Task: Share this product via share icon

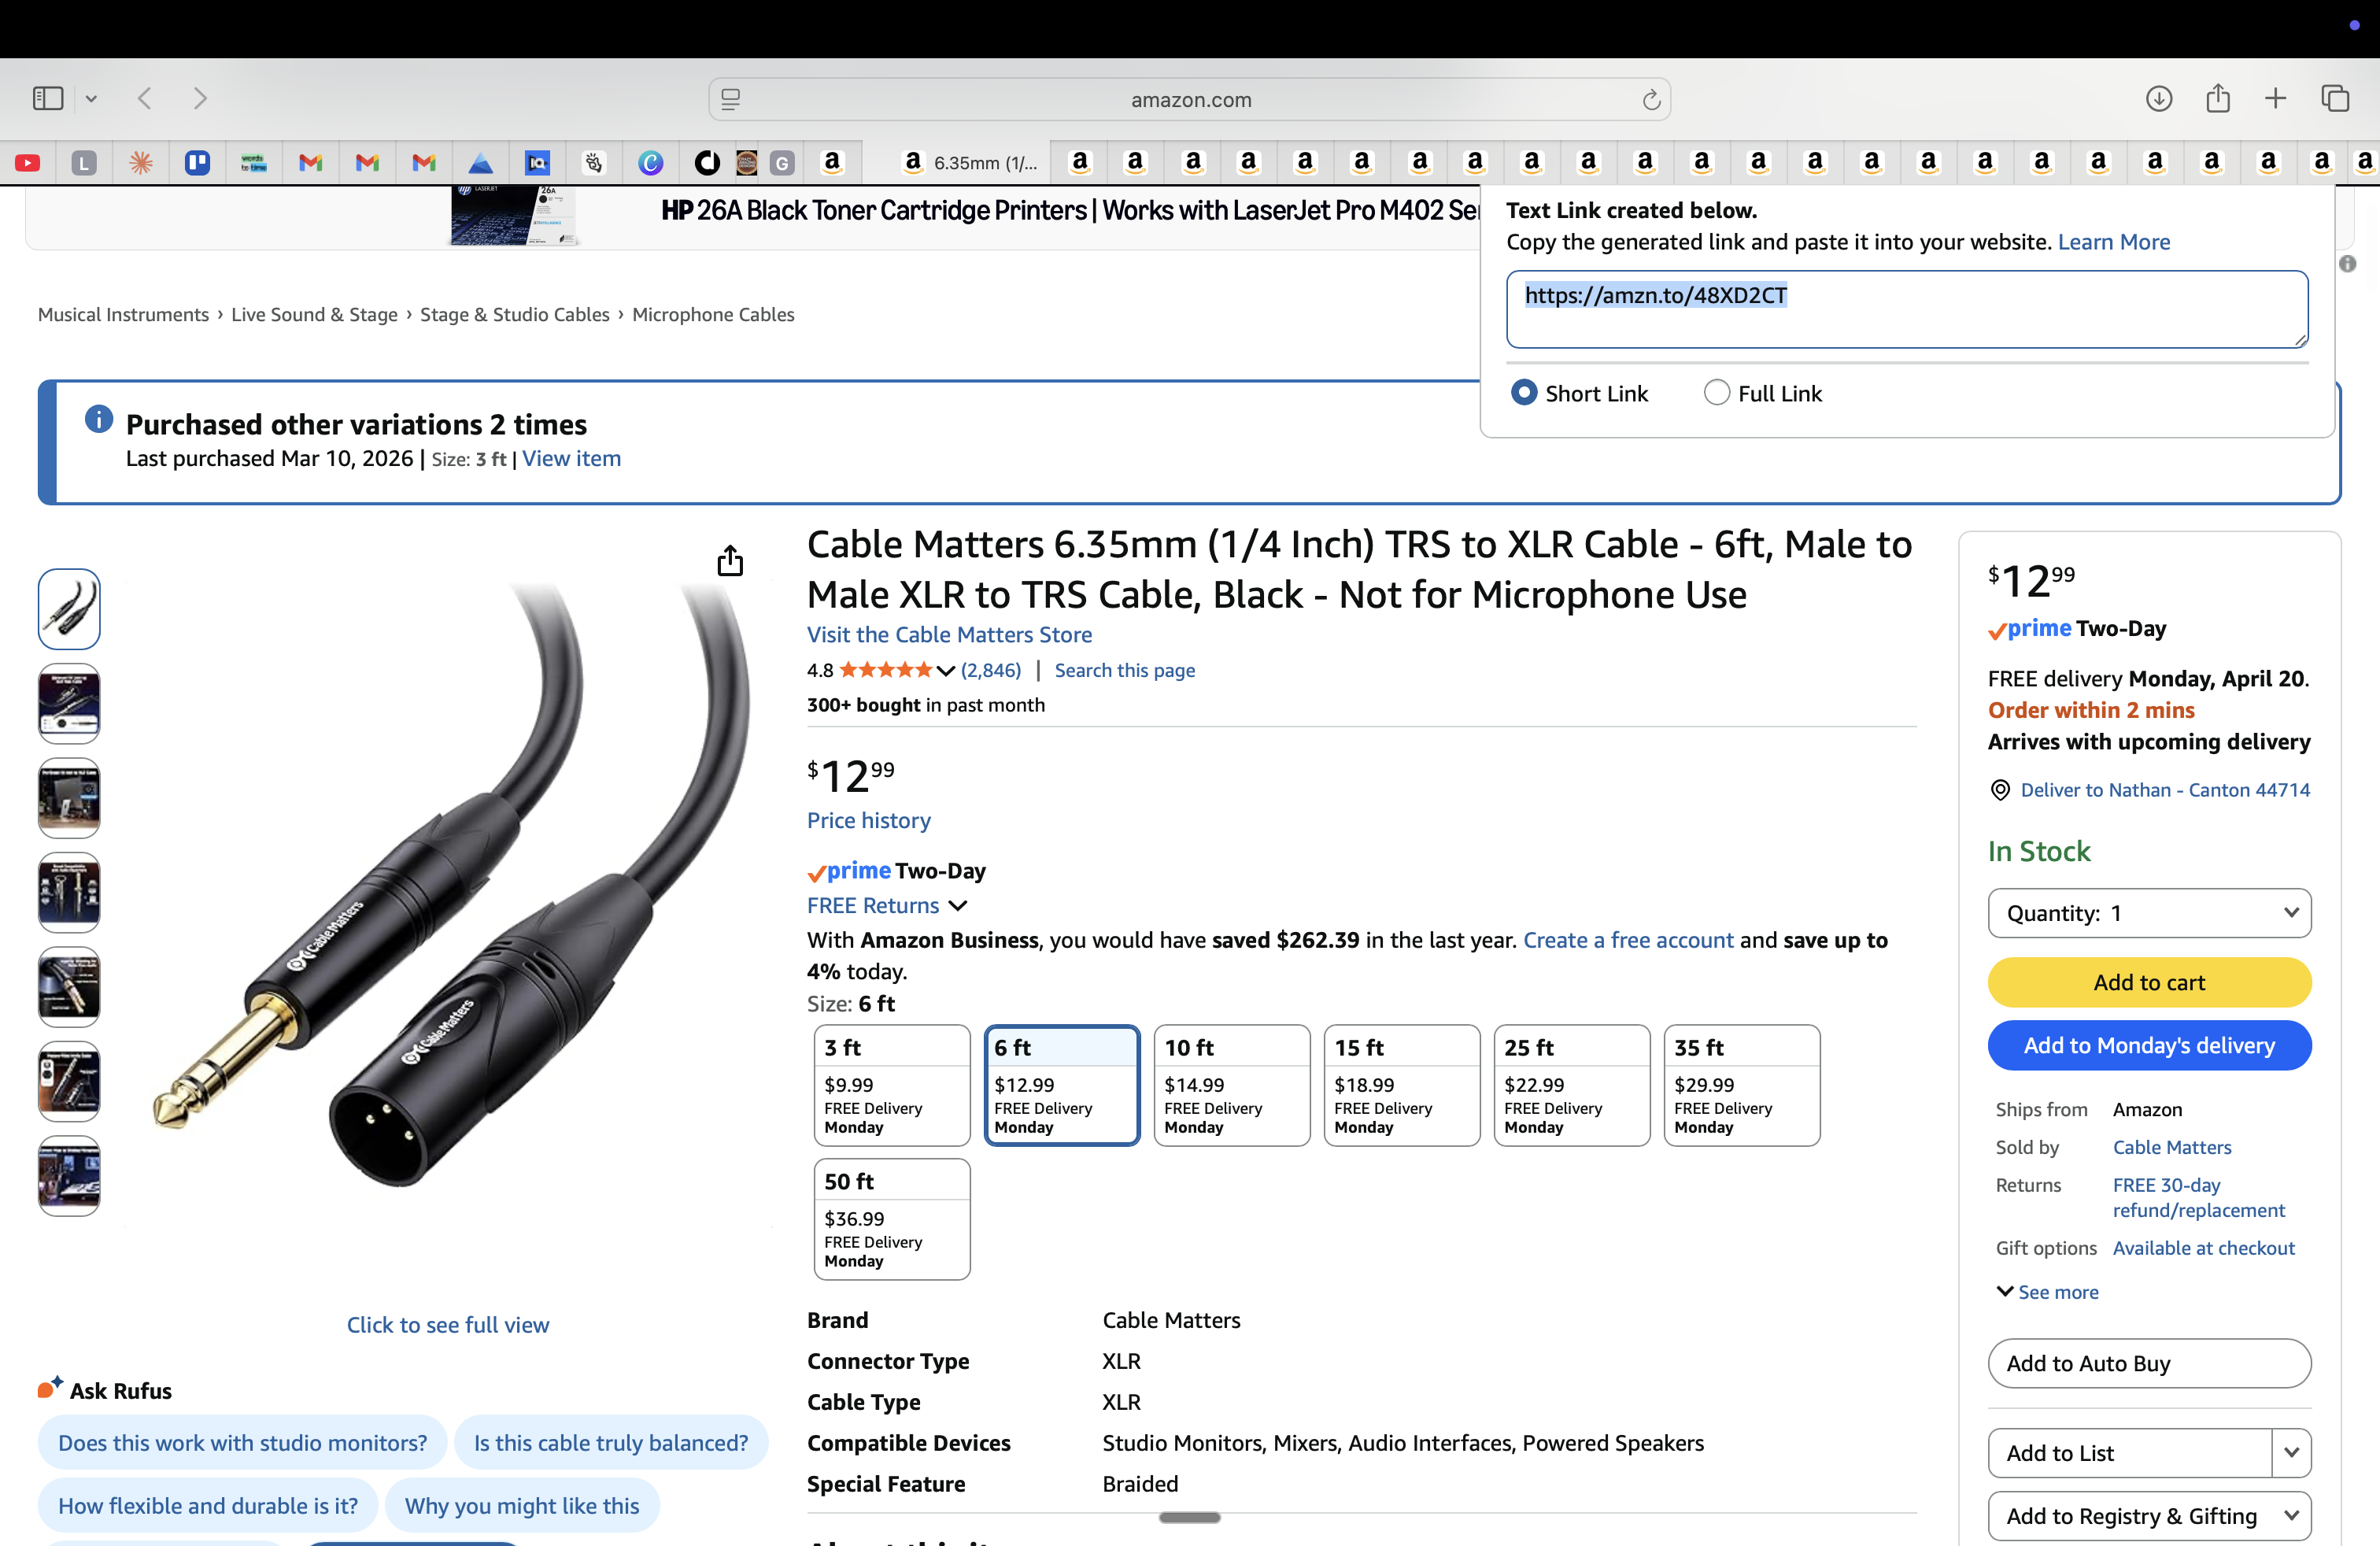Action: 730,561
